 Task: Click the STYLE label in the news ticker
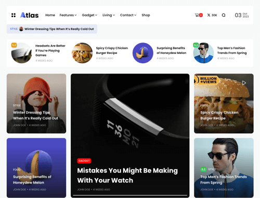[x=14, y=29]
